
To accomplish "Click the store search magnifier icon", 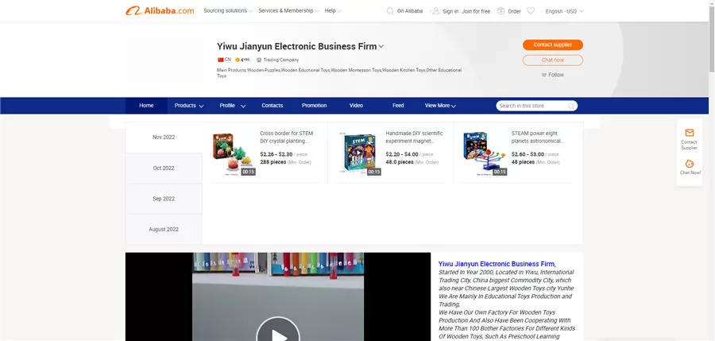I will [x=571, y=106].
